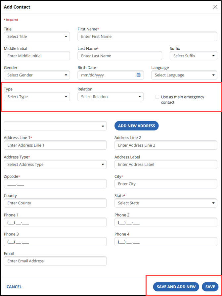
Task: Open the Select Title dropdown
Action: pyautogui.click(x=37, y=36)
